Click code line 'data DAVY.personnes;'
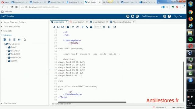This screenshot has width=195, height=109. (x=71, y=48)
